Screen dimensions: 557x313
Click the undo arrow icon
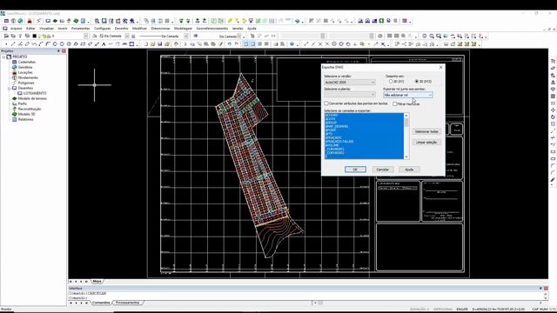[230, 44]
